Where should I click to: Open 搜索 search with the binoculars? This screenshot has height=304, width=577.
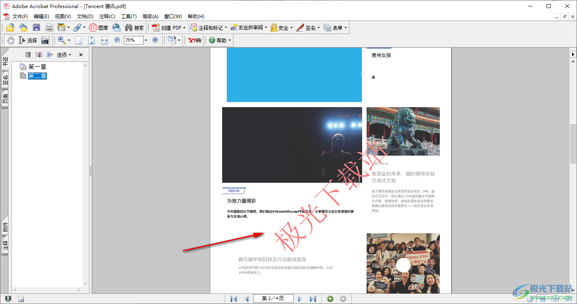(134, 27)
